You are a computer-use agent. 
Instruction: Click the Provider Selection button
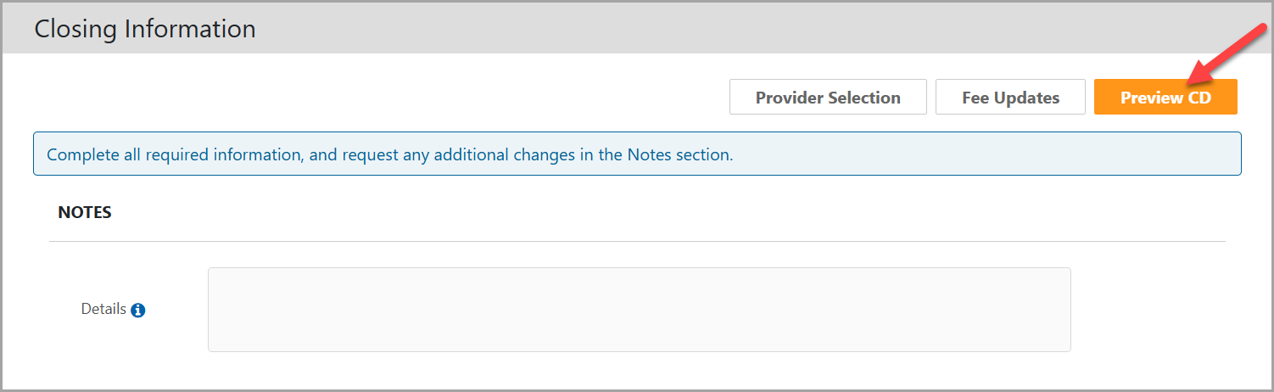pyautogui.click(x=827, y=98)
